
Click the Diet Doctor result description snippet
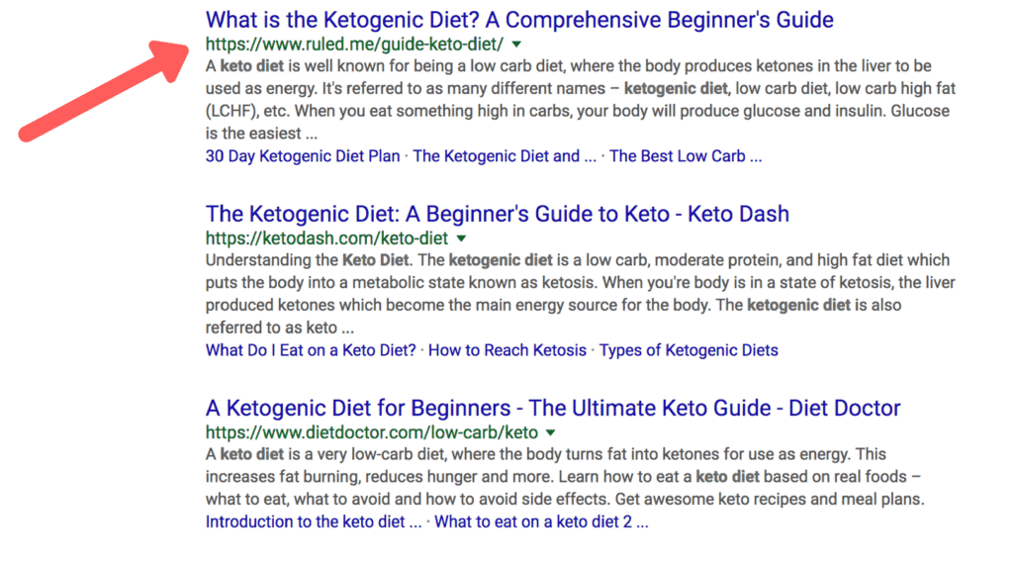(x=564, y=478)
